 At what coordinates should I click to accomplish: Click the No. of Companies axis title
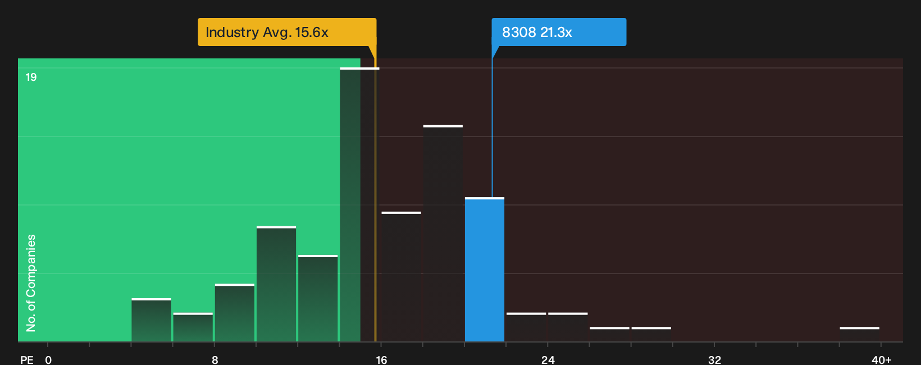(31, 282)
